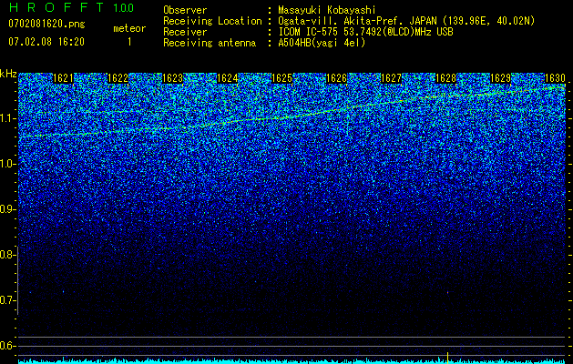This screenshot has width=573, height=364.
Task: Click the ICOM IC-575 receiver text
Action: tap(365, 32)
